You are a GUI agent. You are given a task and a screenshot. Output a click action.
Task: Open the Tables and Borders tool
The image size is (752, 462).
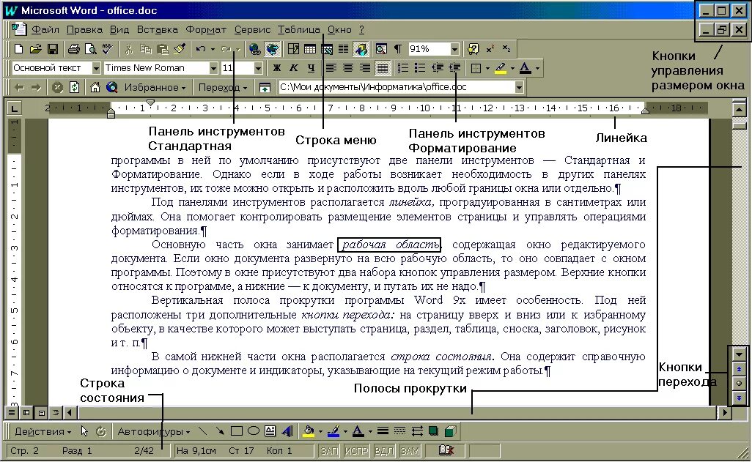(x=293, y=49)
